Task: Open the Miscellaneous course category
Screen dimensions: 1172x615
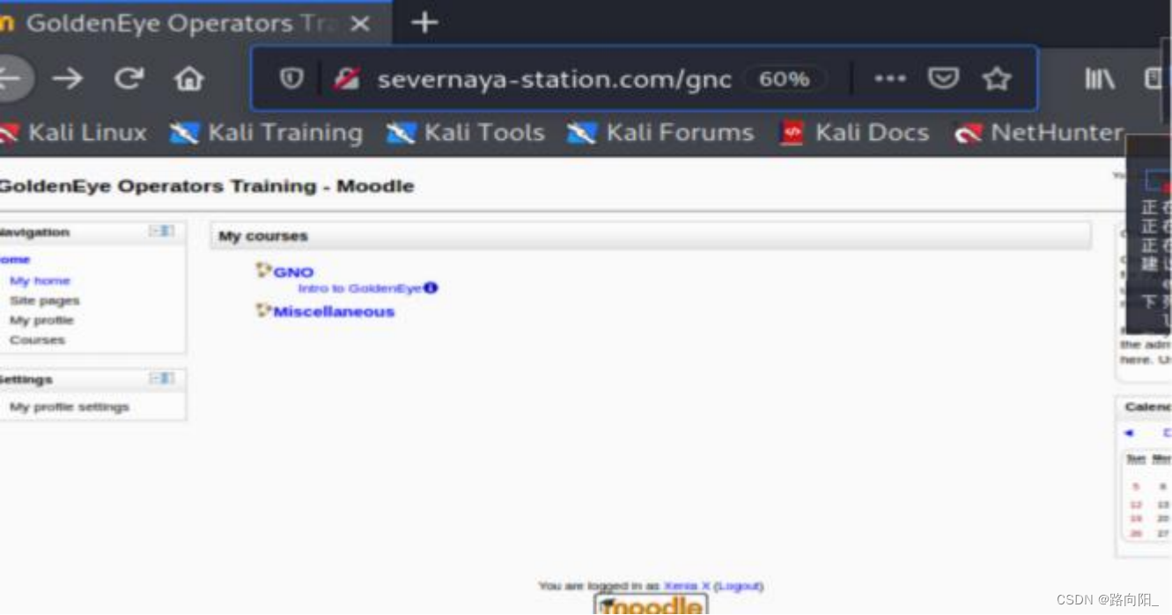Action: [334, 311]
